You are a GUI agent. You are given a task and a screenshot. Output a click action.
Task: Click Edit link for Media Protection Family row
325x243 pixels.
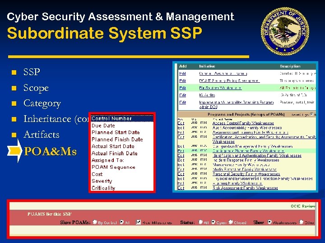[x=181, y=170]
